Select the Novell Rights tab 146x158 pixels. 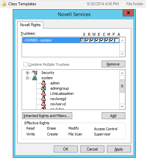tap(30, 25)
